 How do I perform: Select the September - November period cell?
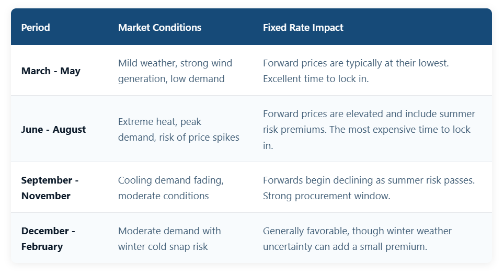[x=50, y=188]
